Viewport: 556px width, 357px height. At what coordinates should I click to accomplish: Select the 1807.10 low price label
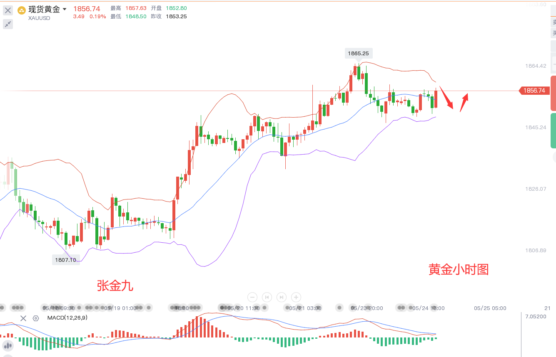pos(66,260)
